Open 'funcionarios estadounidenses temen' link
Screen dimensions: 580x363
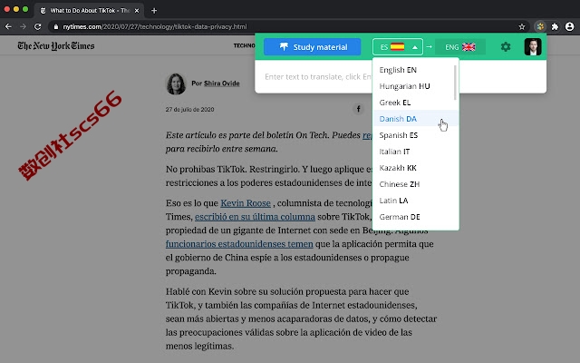(239, 244)
